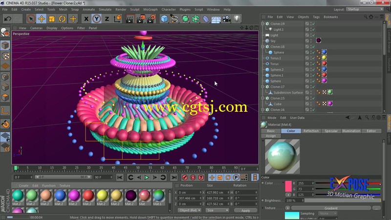Click the Render to Picture Viewer icon
This screenshot has height=220, width=391.
point(141,19)
